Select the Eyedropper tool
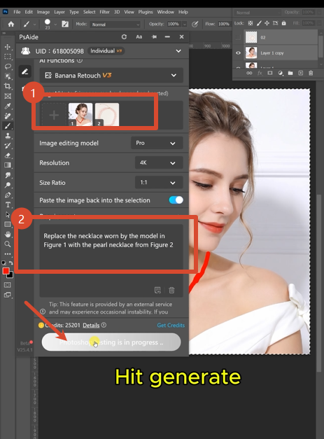The width and height of the screenshot is (324, 439). click(8, 106)
